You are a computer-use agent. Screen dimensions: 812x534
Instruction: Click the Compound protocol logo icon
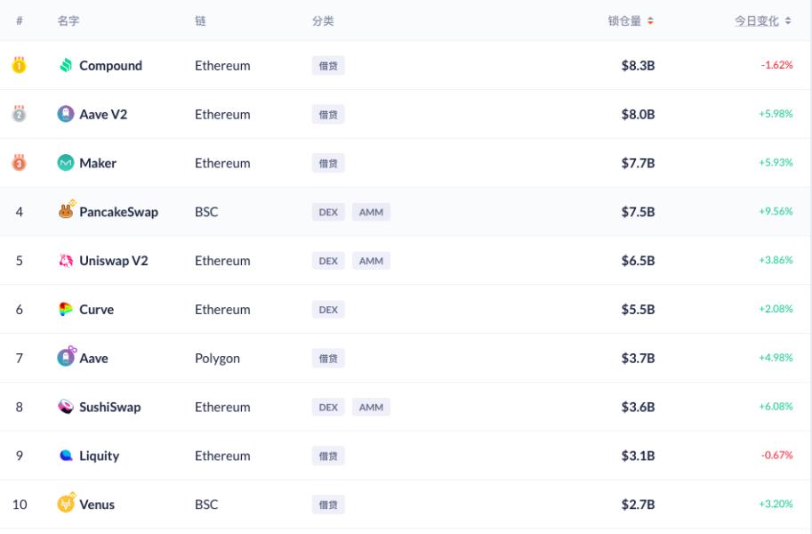[66, 65]
